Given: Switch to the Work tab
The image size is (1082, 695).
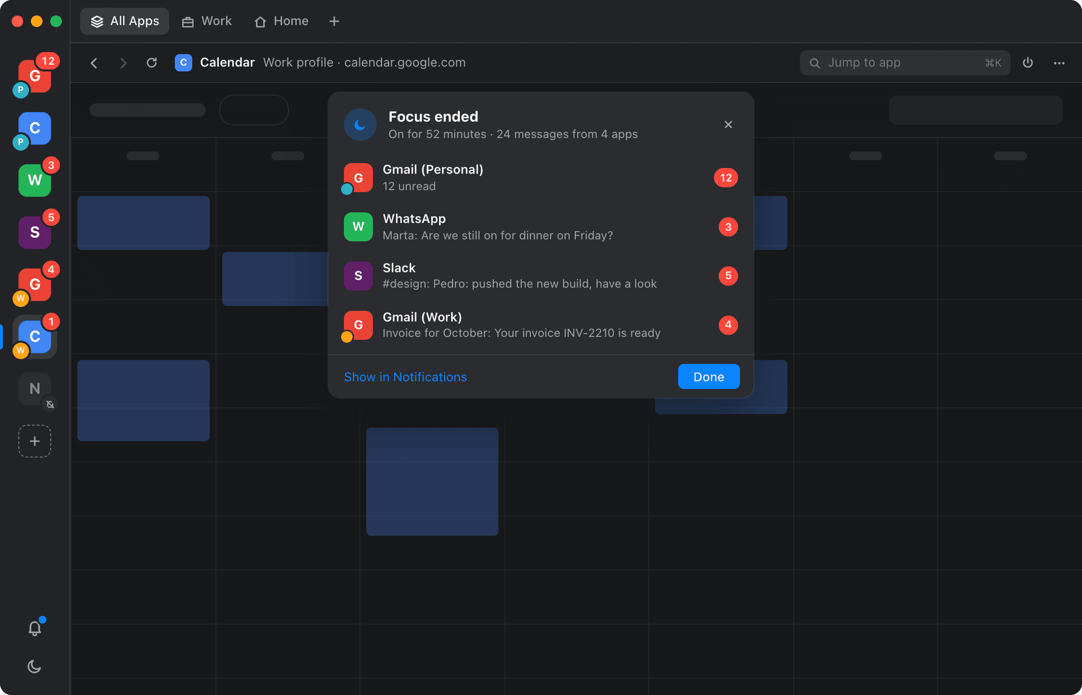Looking at the screenshot, I should (x=207, y=21).
